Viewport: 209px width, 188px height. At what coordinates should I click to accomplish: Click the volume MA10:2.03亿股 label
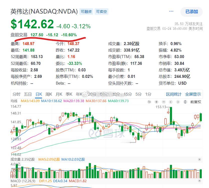click(x=73, y=159)
